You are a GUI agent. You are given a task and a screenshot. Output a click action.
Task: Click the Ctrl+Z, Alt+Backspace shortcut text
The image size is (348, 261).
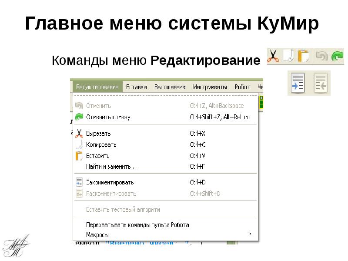(x=217, y=106)
